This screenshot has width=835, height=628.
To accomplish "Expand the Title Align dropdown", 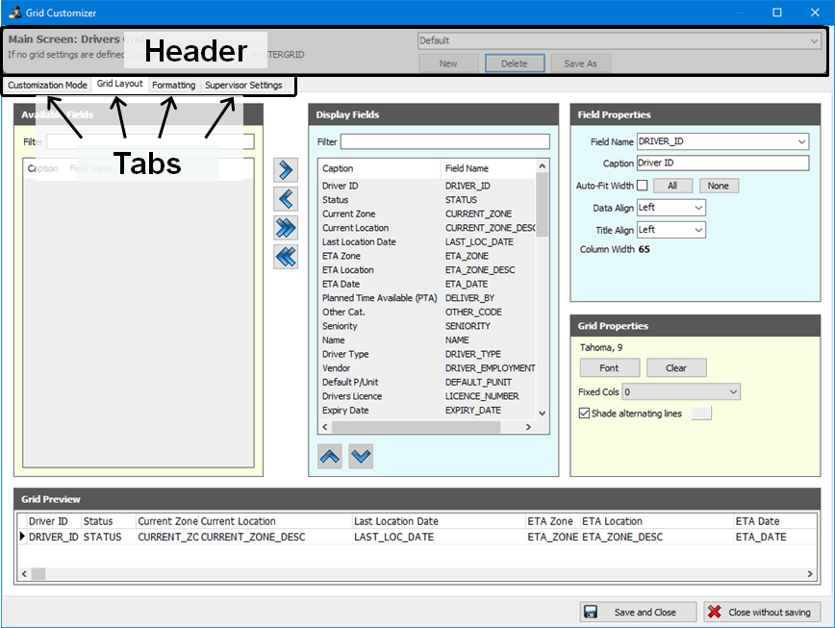I will 698,230.
